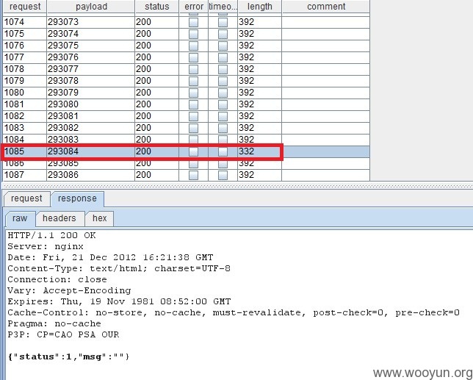This screenshot has height=380, width=473.
Task: Sort by the error column header
Action: tap(194, 7)
